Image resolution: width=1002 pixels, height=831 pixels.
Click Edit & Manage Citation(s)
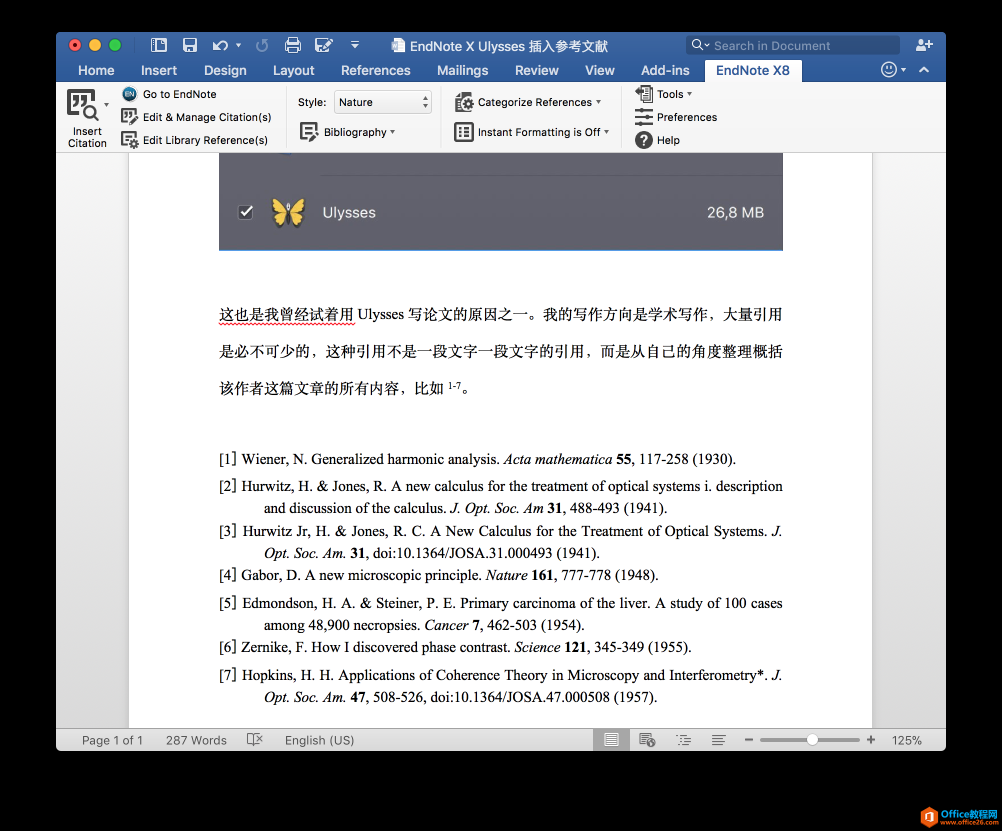point(206,117)
